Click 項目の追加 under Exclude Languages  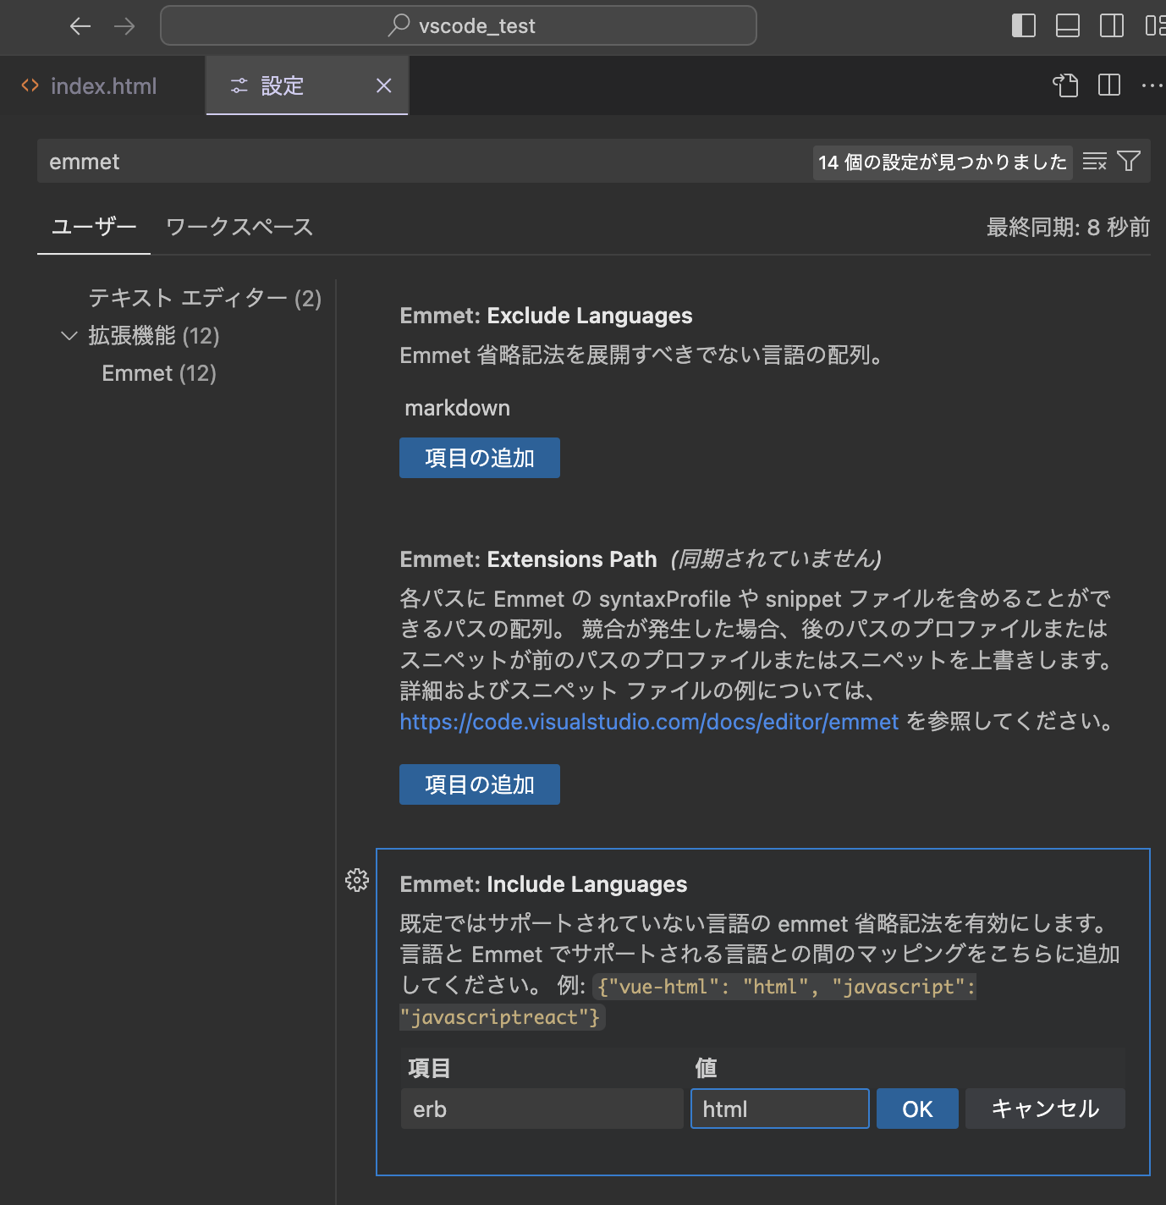point(479,457)
